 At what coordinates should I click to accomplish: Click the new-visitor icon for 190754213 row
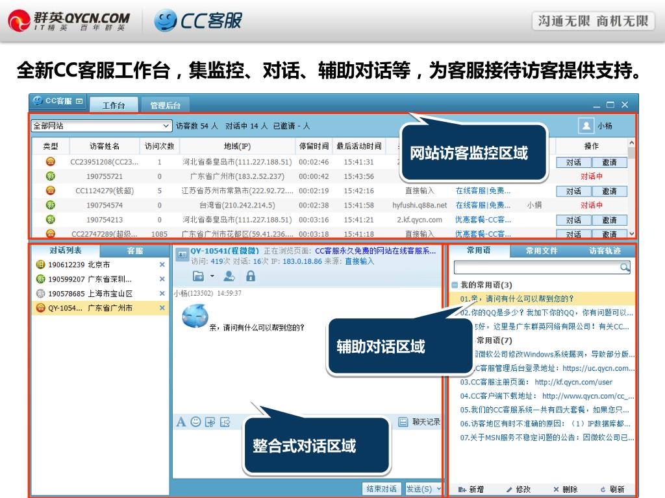tap(51, 219)
